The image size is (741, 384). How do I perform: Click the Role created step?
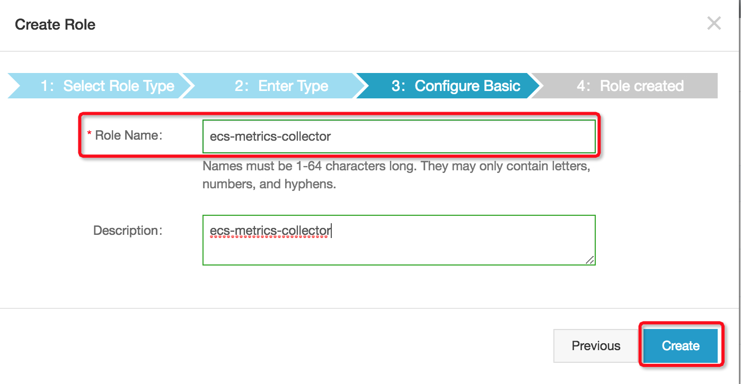click(641, 86)
